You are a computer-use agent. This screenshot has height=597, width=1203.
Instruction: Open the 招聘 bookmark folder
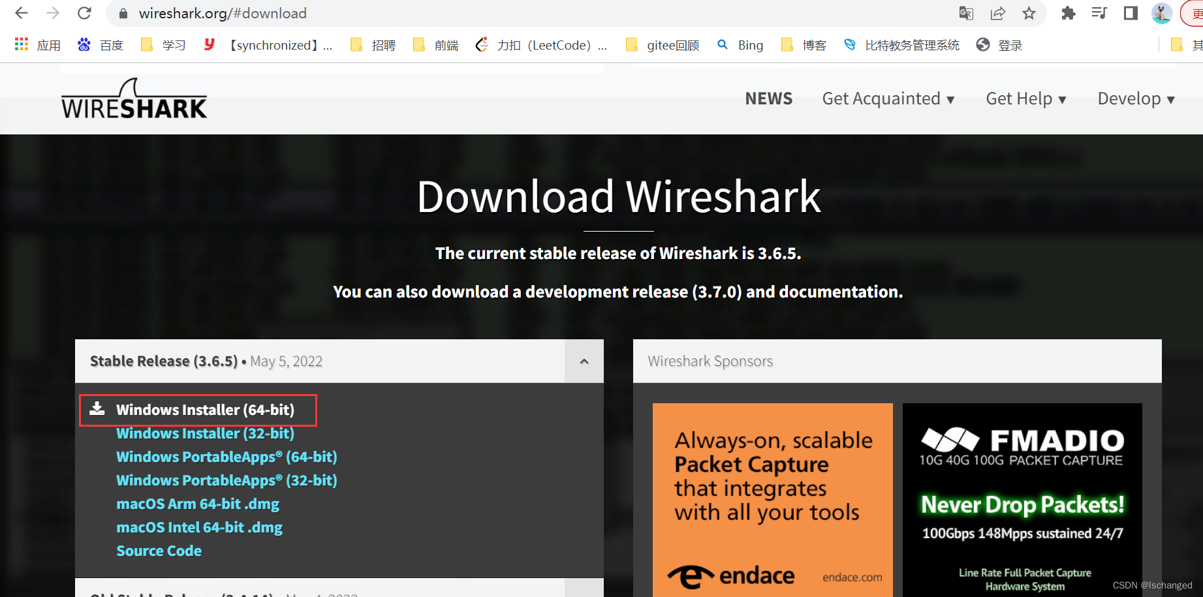tap(373, 45)
